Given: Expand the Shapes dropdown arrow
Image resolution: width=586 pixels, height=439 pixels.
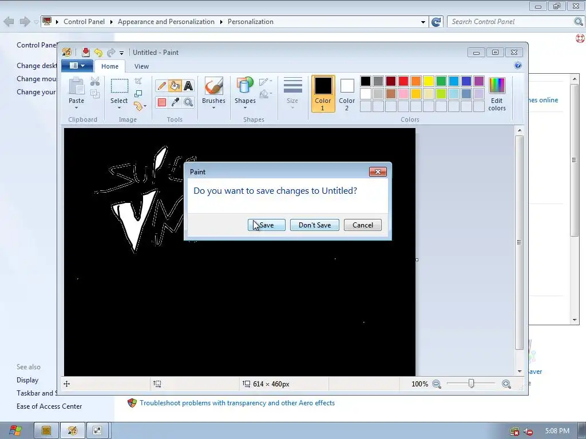Looking at the screenshot, I should [245, 108].
